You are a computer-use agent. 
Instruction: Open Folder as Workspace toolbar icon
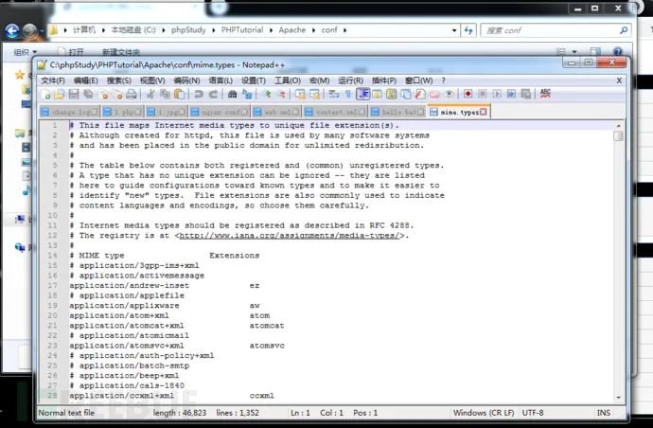point(434,94)
